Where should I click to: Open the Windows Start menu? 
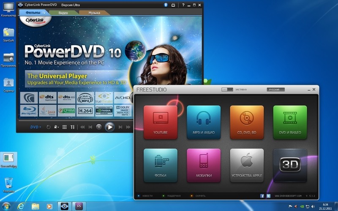pyautogui.click(x=6, y=206)
